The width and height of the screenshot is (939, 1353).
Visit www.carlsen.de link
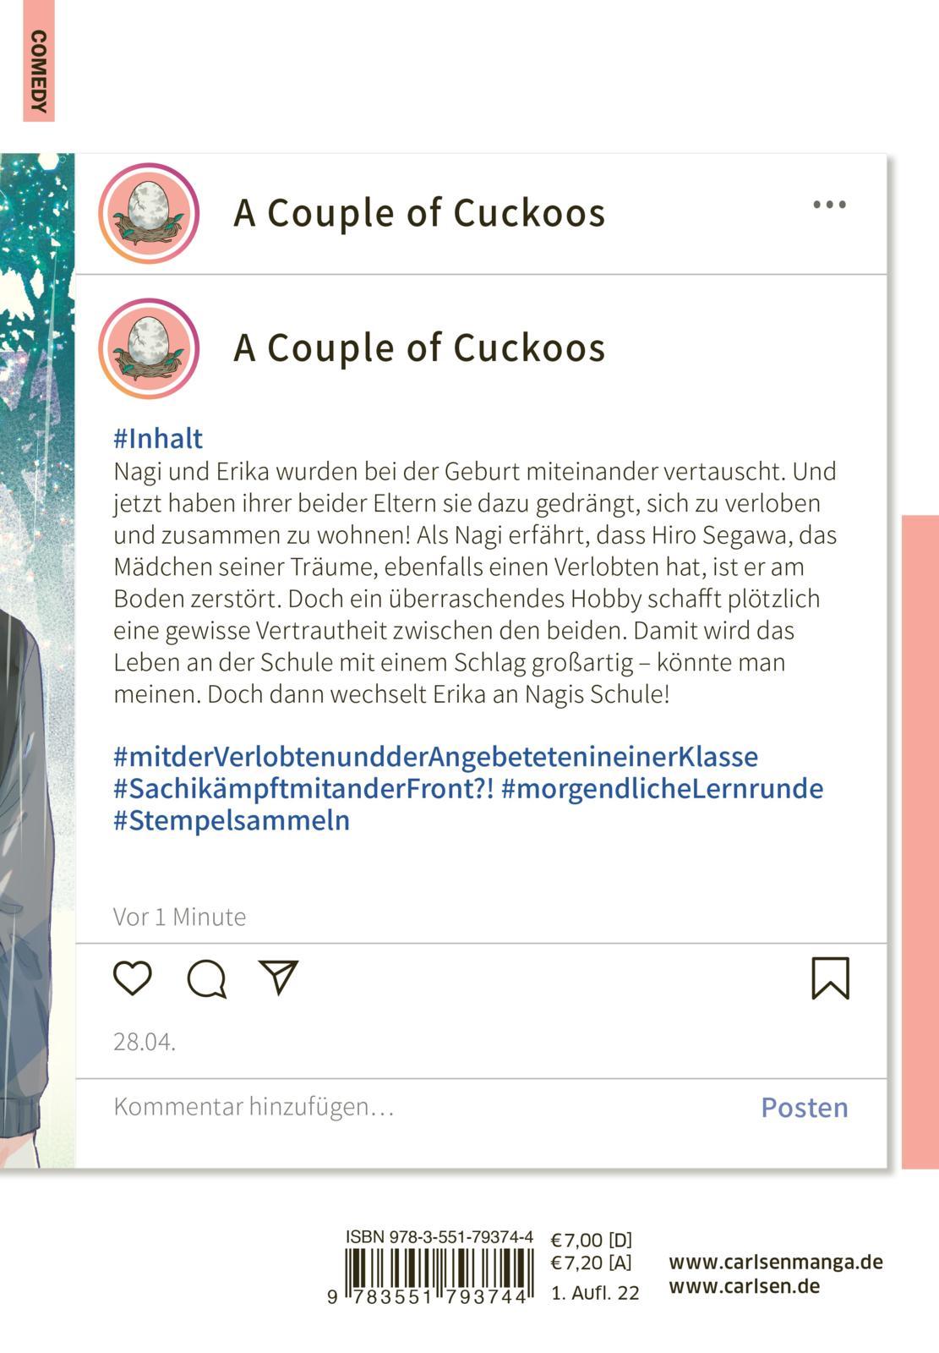click(744, 1286)
